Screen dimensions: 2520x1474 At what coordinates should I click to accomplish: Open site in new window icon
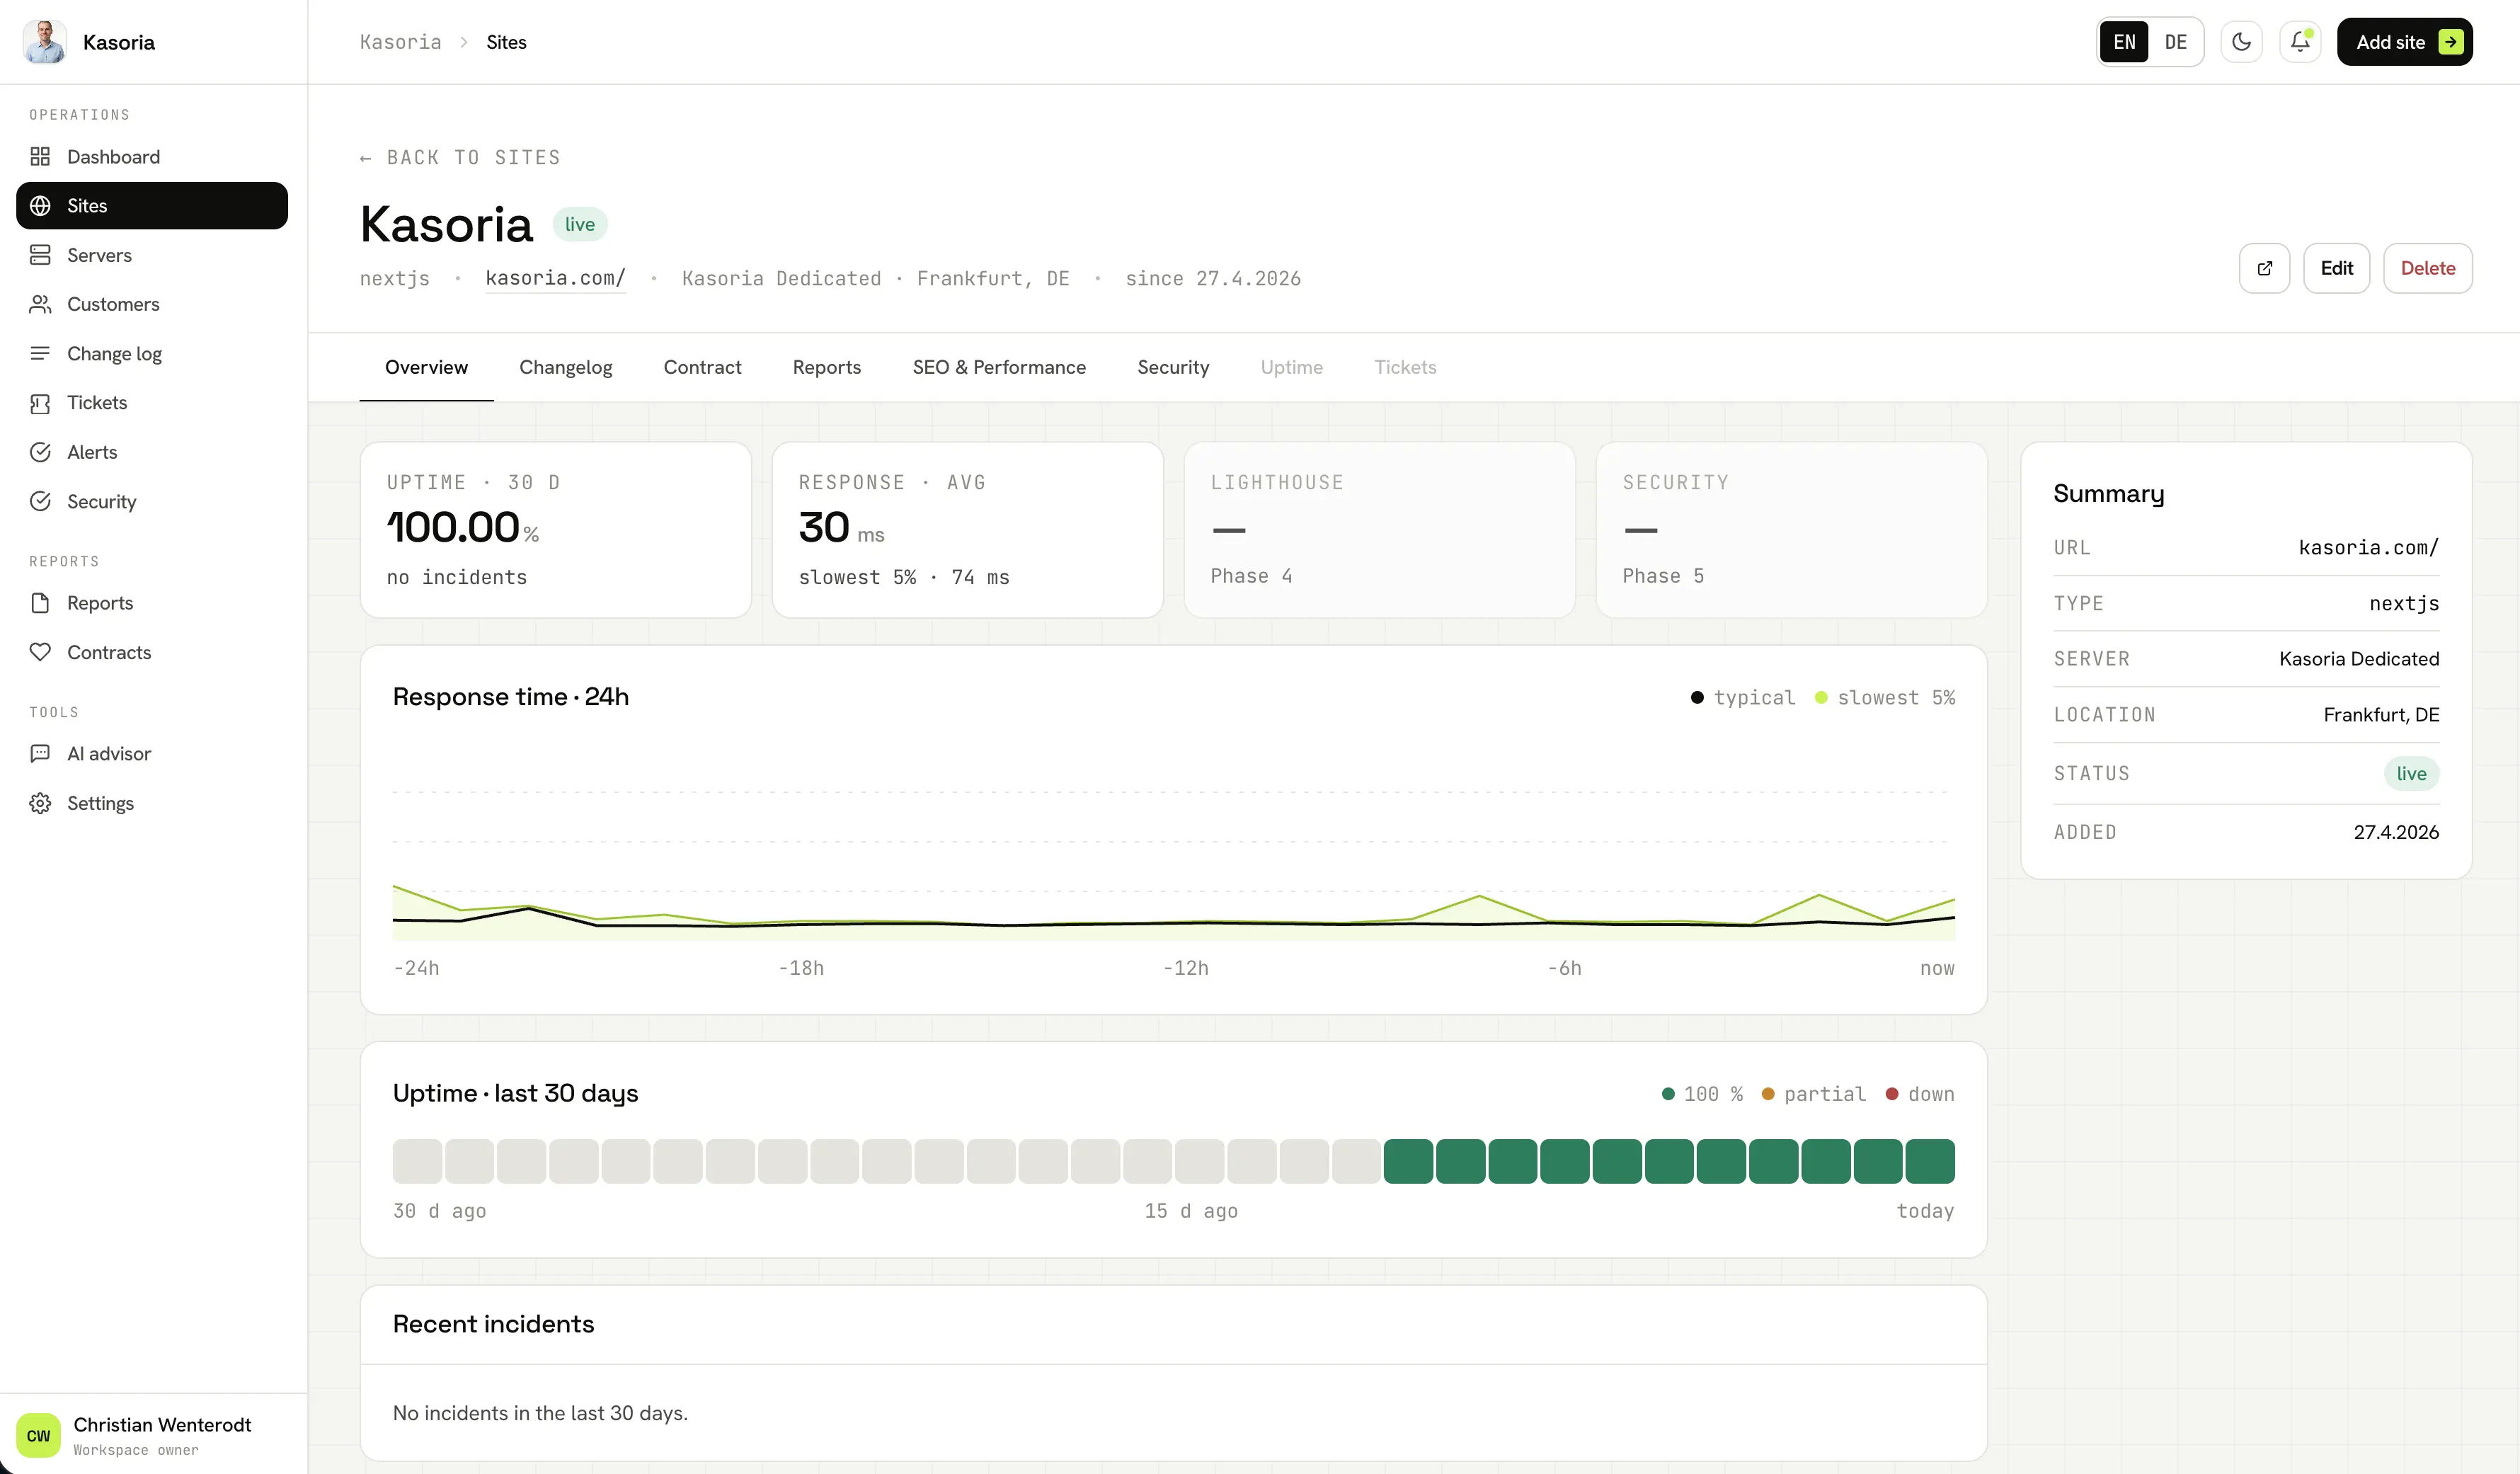[x=2264, y=268]
